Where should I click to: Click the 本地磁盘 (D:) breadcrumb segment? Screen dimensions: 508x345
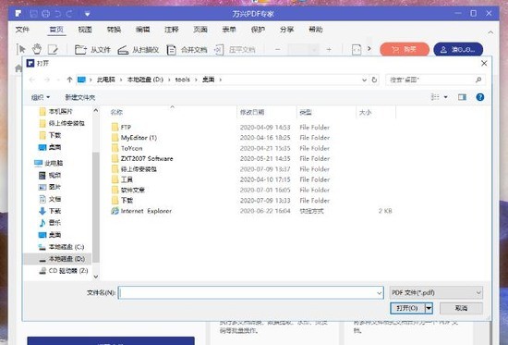point(145,80)
